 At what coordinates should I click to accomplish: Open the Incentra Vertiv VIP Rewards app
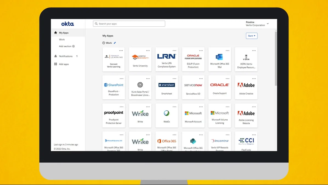220,141
